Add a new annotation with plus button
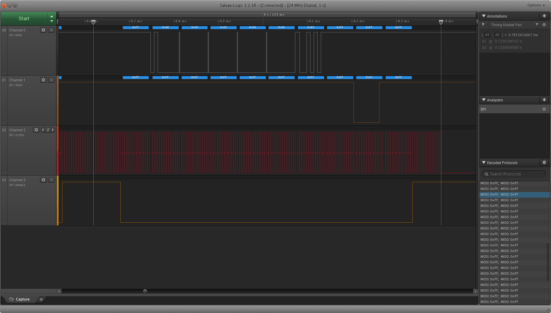This screenshot has height=313, width=551. point(544,16)
